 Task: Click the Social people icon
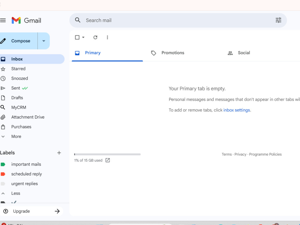coord(230,53)
